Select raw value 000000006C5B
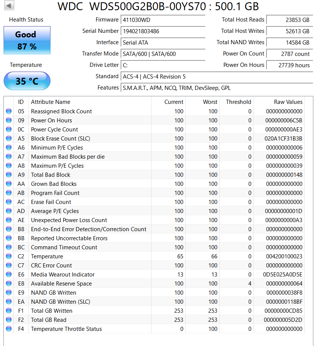Screen dimensions: 316x346 click(284, 120)
